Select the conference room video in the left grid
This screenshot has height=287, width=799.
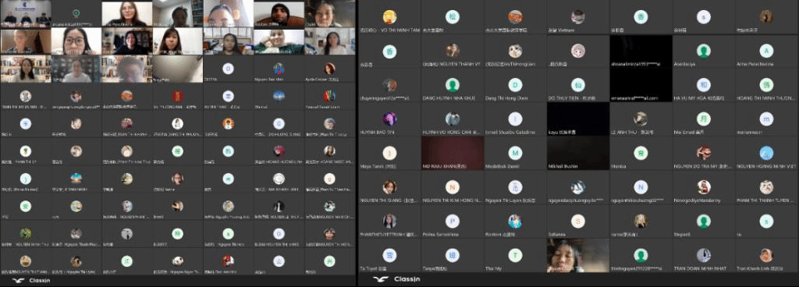point(26,14)
